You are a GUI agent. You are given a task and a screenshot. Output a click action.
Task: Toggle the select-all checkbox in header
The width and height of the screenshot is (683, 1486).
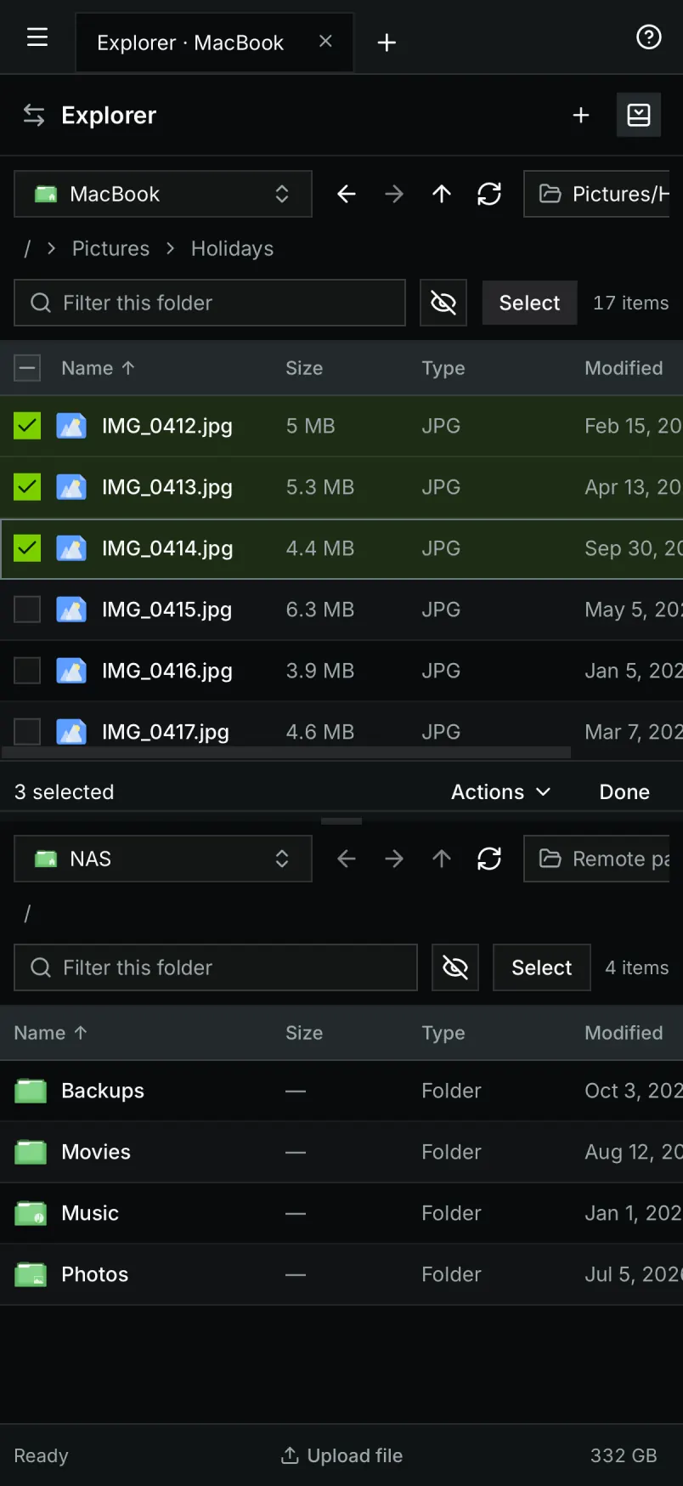click(27, 368)
